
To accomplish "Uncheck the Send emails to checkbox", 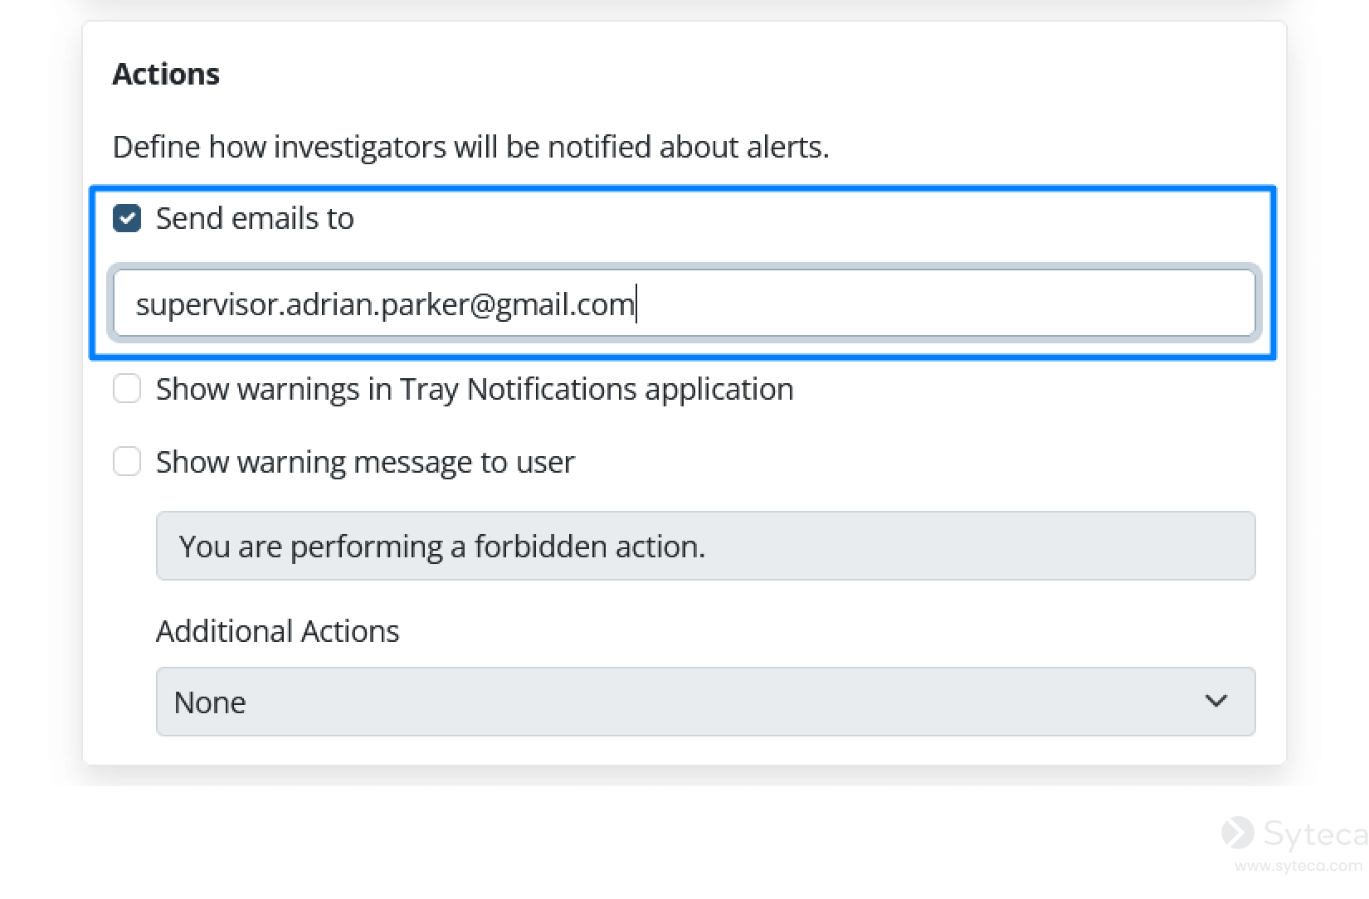I will pyautogui.click(x=127, y=219).
